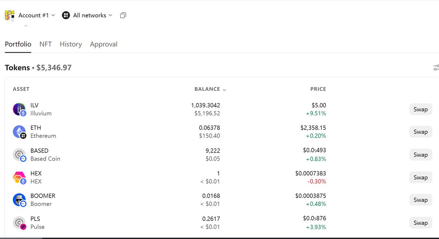
Task: Switch to the NFT tab
Action: pyautogui.click(x=46, y=44)
